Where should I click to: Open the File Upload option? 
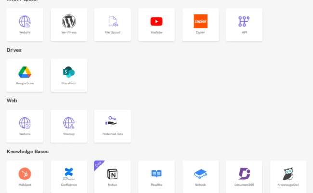tap(113, 25)
